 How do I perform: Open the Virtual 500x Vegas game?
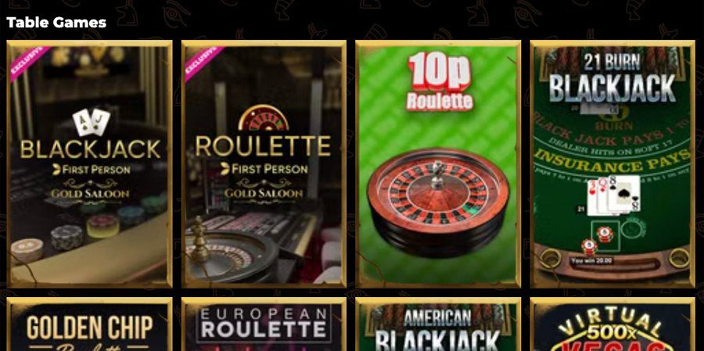point(612,324)
